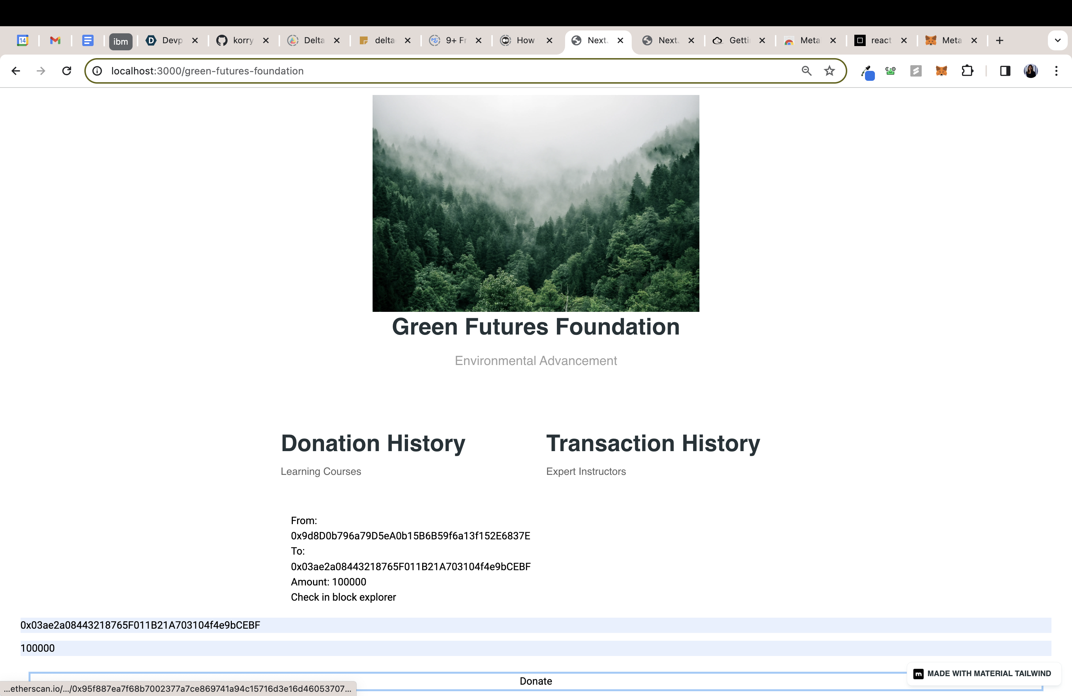Viewport: 1072px width, 696px height.
Task: View site information icon beside URL
Action: (97, 71)
